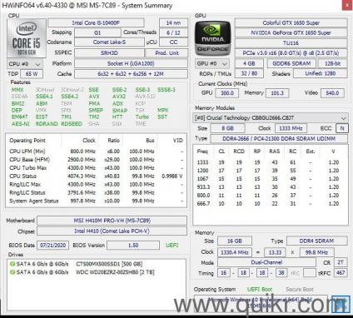Click the TU116 GPU codename field
353x318 pixels.
[x=291, y=43]
